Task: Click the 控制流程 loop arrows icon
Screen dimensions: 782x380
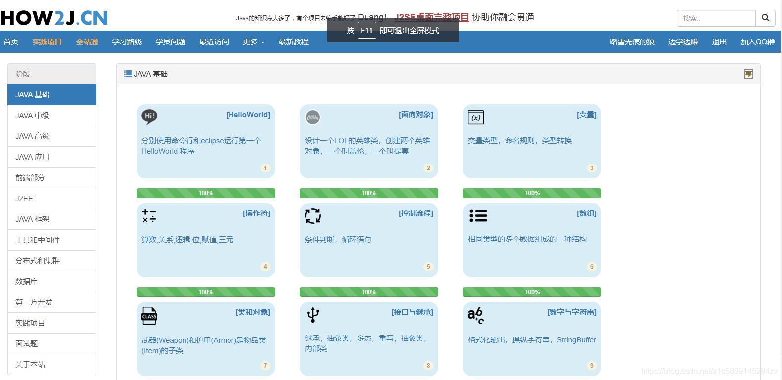Action: point(313,216)
